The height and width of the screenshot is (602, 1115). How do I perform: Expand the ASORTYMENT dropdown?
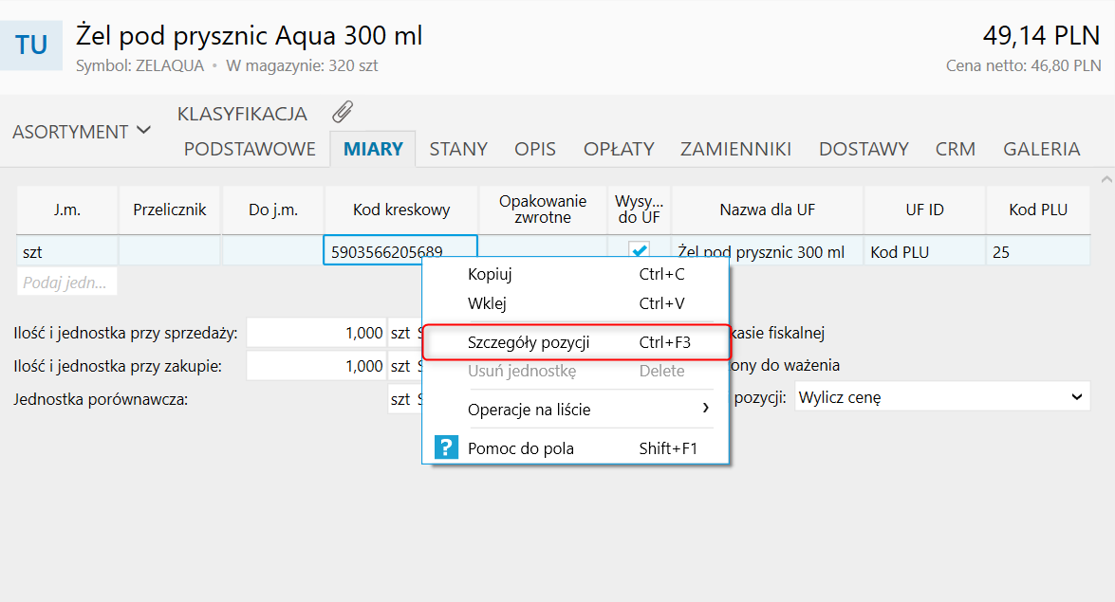tap(82, 132)
